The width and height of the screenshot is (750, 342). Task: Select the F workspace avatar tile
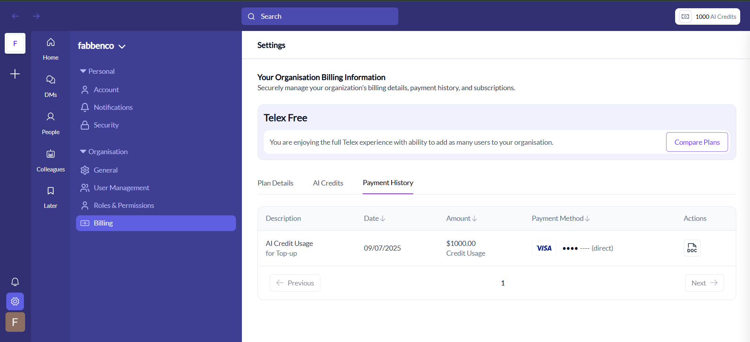tap(15, 43)
